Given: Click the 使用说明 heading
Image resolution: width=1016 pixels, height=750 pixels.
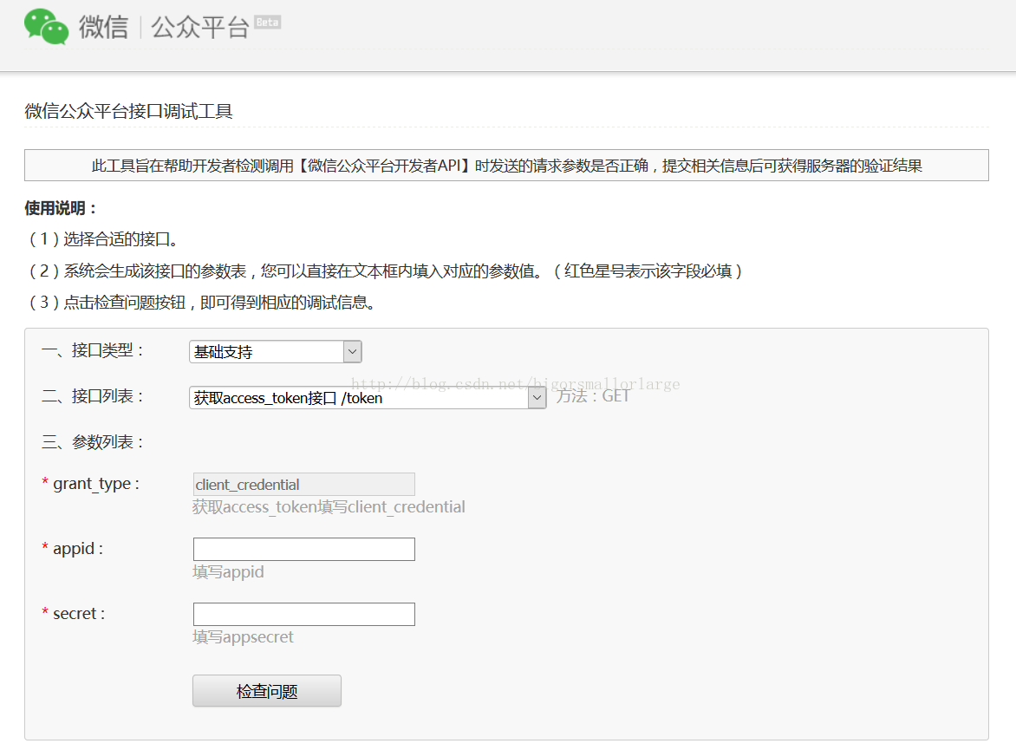Looking at the screenshot, I should coord(50,208).
